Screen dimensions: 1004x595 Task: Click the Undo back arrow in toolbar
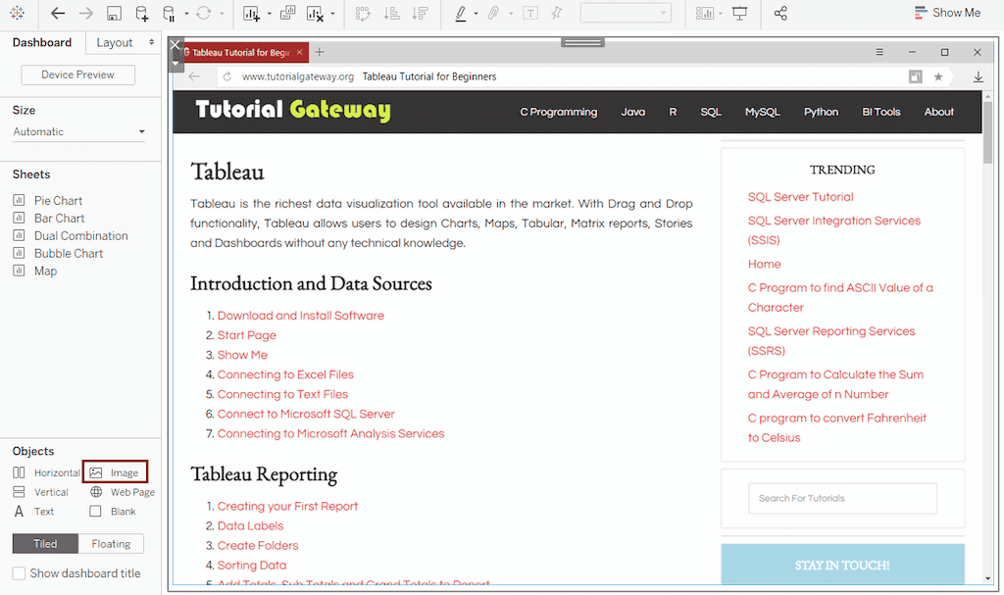[58, 14]
